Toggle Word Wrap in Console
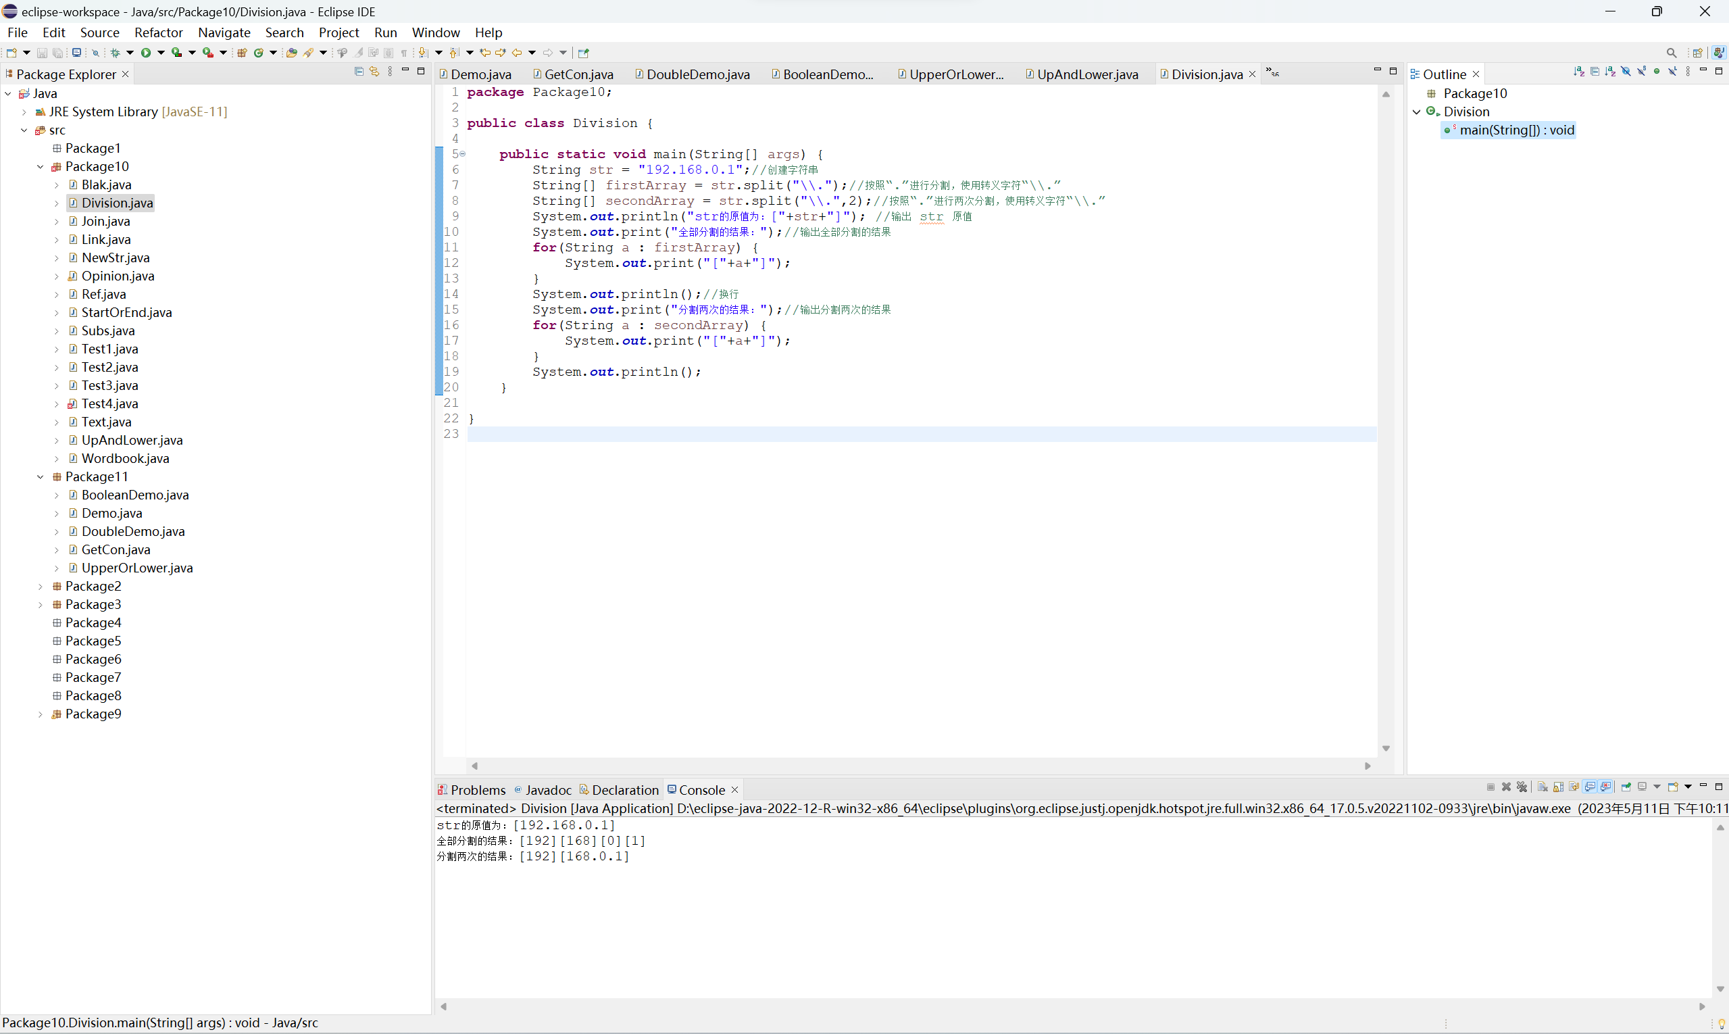This screenshot has height=1034, width=1729. coord(1574,787)
